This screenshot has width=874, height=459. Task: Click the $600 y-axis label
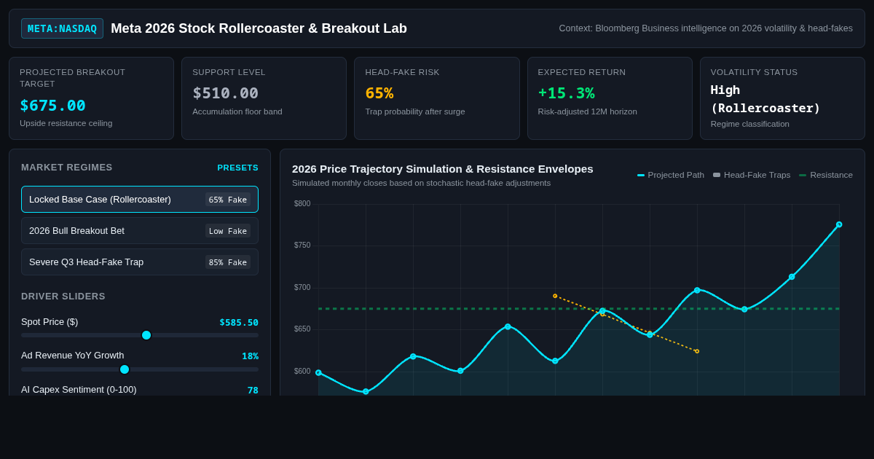click(x=302, y=372)
